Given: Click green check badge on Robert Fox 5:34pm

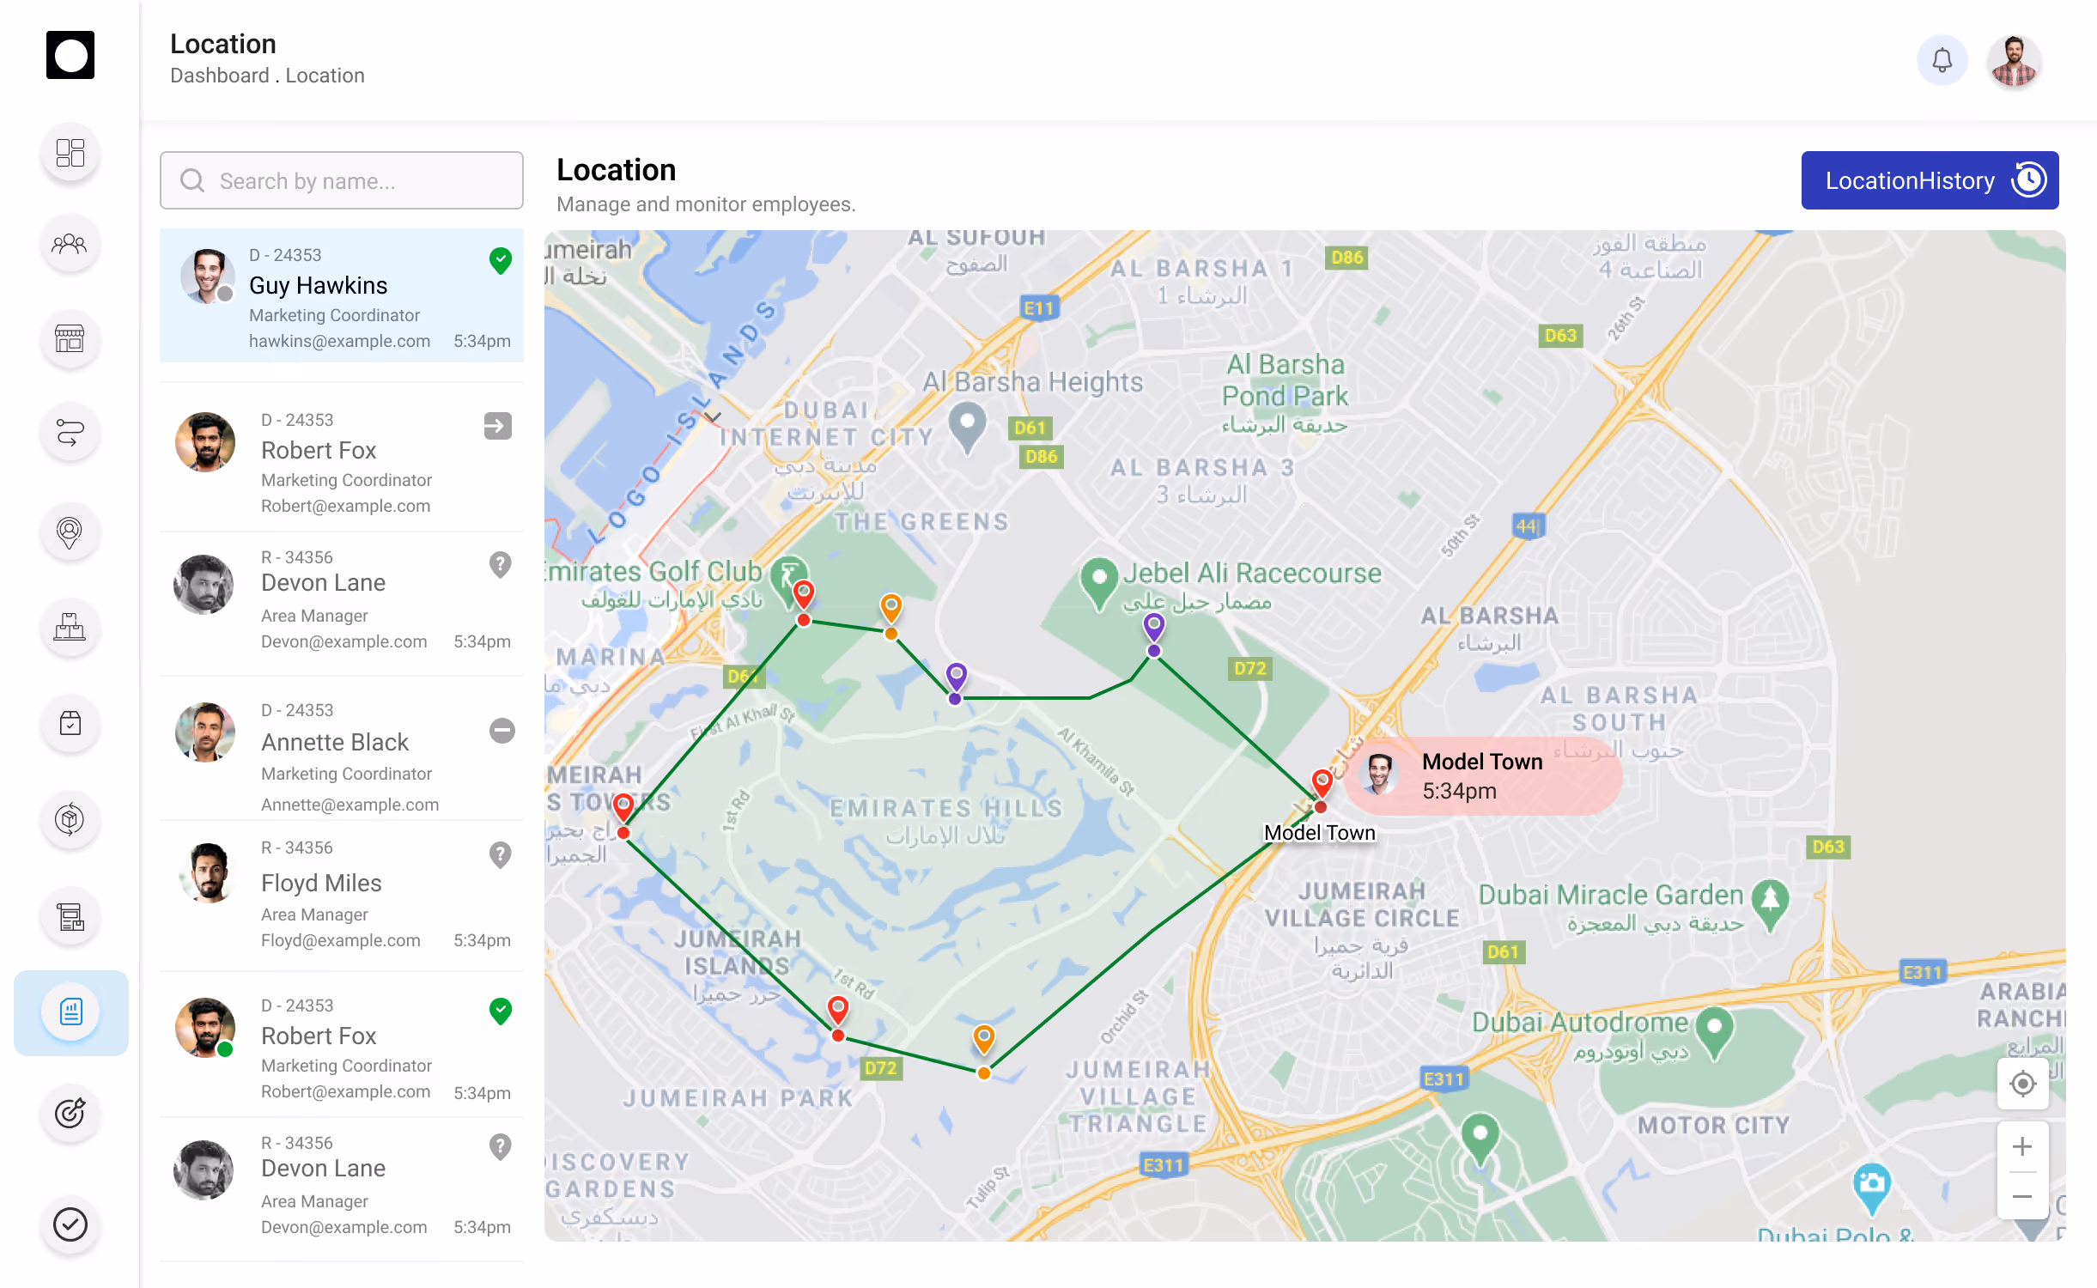Looking at the screenshot, I should (x=501, y=1011).
